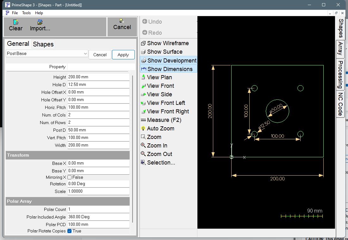Switch to View Plan
Screen dimensions: 348x240
click(x=157, y=77)
